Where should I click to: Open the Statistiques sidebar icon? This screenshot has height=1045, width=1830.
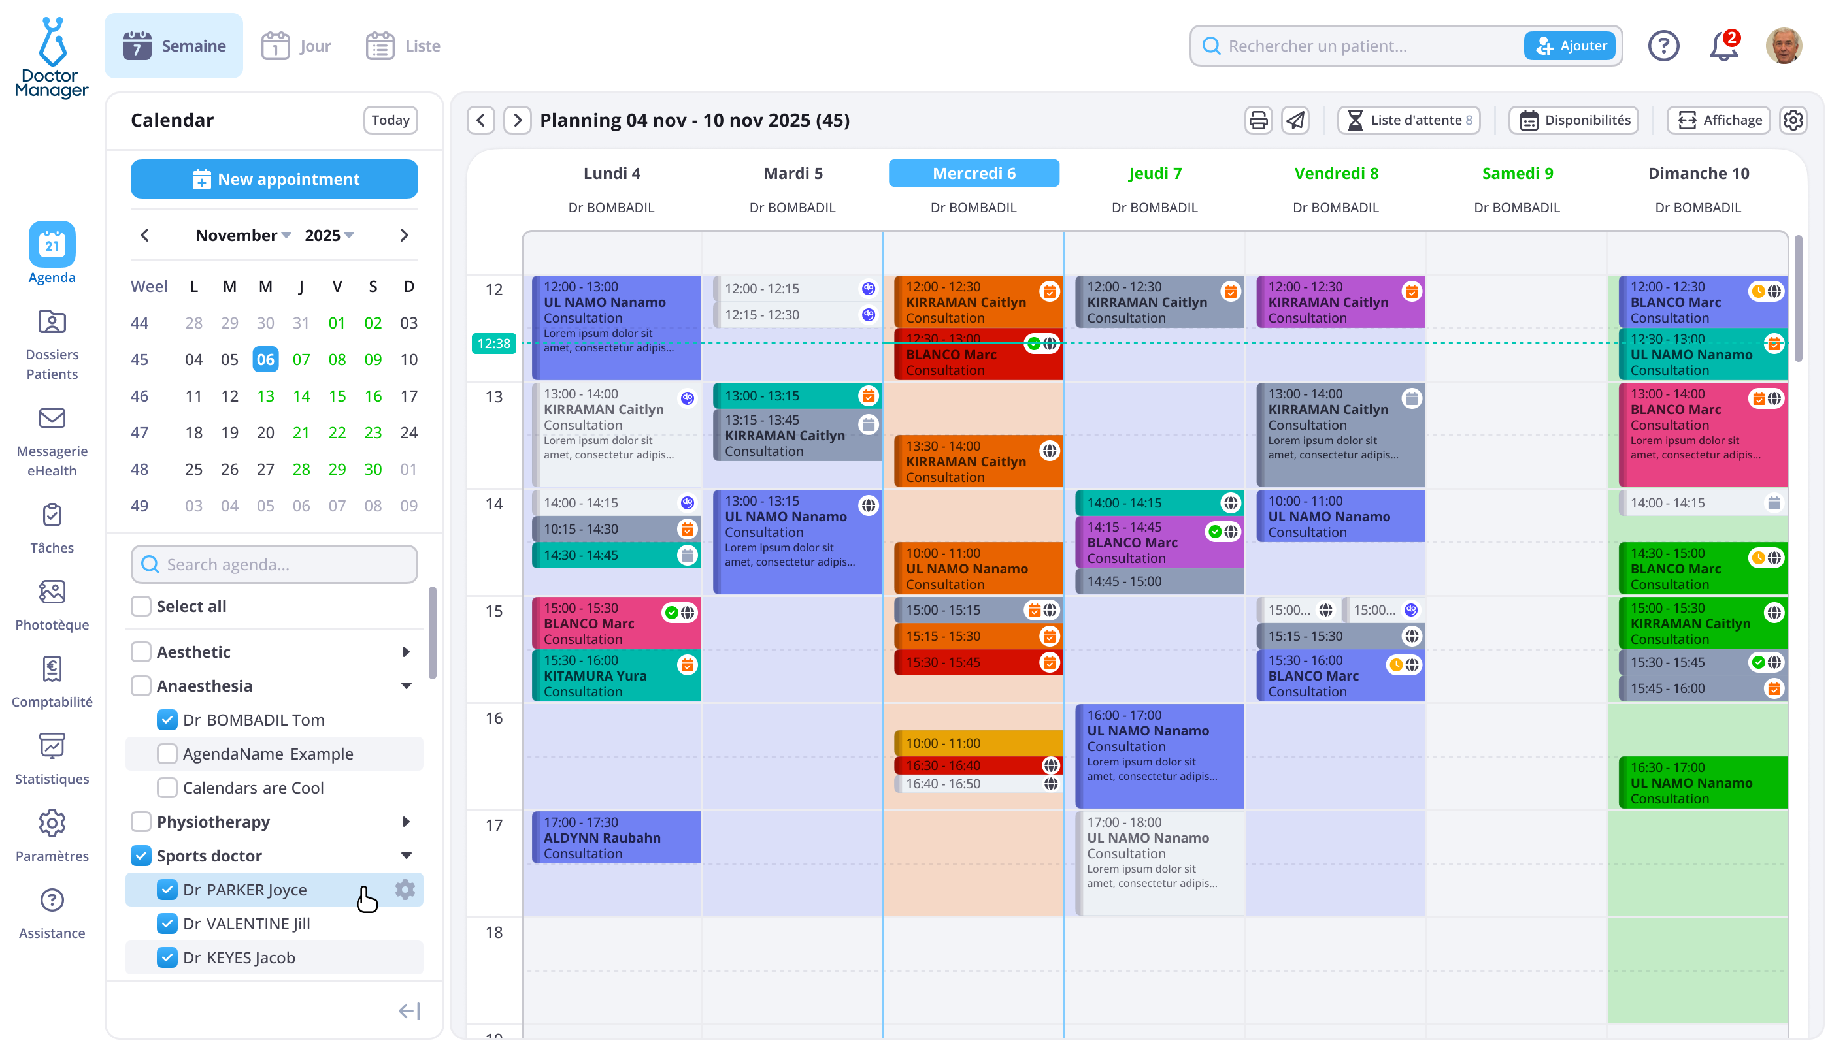(52, 747)
